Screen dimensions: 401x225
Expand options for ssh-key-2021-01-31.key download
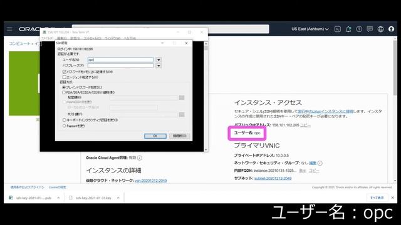118,197
